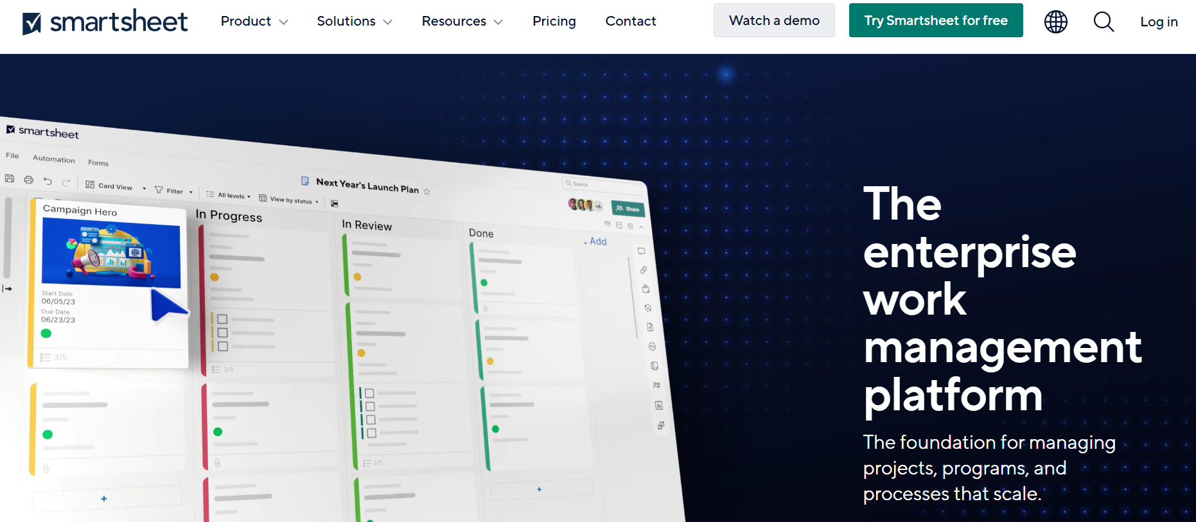Click Try Smartsheet for free
This screenshot has height=522, width=1196.
point(936,21)
